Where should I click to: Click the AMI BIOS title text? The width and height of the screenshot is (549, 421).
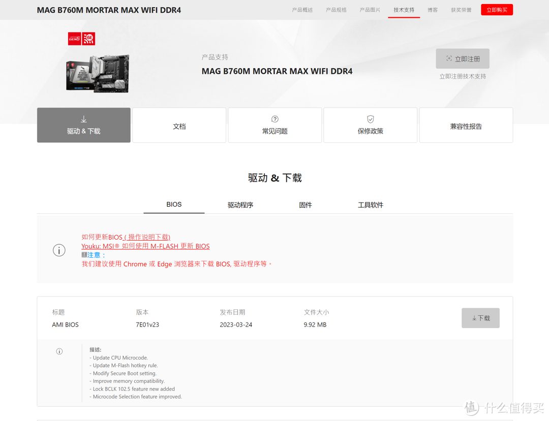pos(66,325)
